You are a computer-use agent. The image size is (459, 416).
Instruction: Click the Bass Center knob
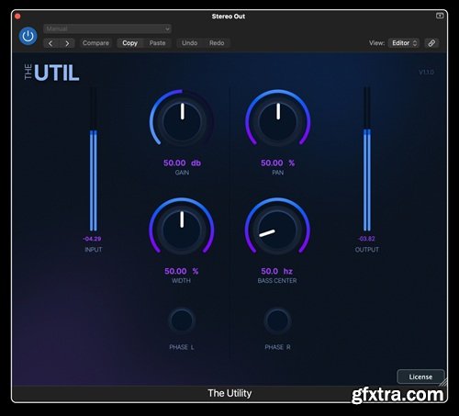pyautogui.click(x=277, y=230)
